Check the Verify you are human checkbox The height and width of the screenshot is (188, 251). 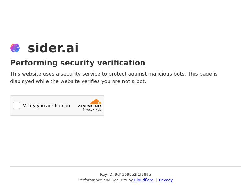click(17, 106)
